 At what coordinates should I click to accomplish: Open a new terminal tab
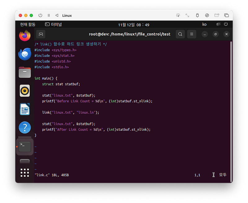point(41,34)
